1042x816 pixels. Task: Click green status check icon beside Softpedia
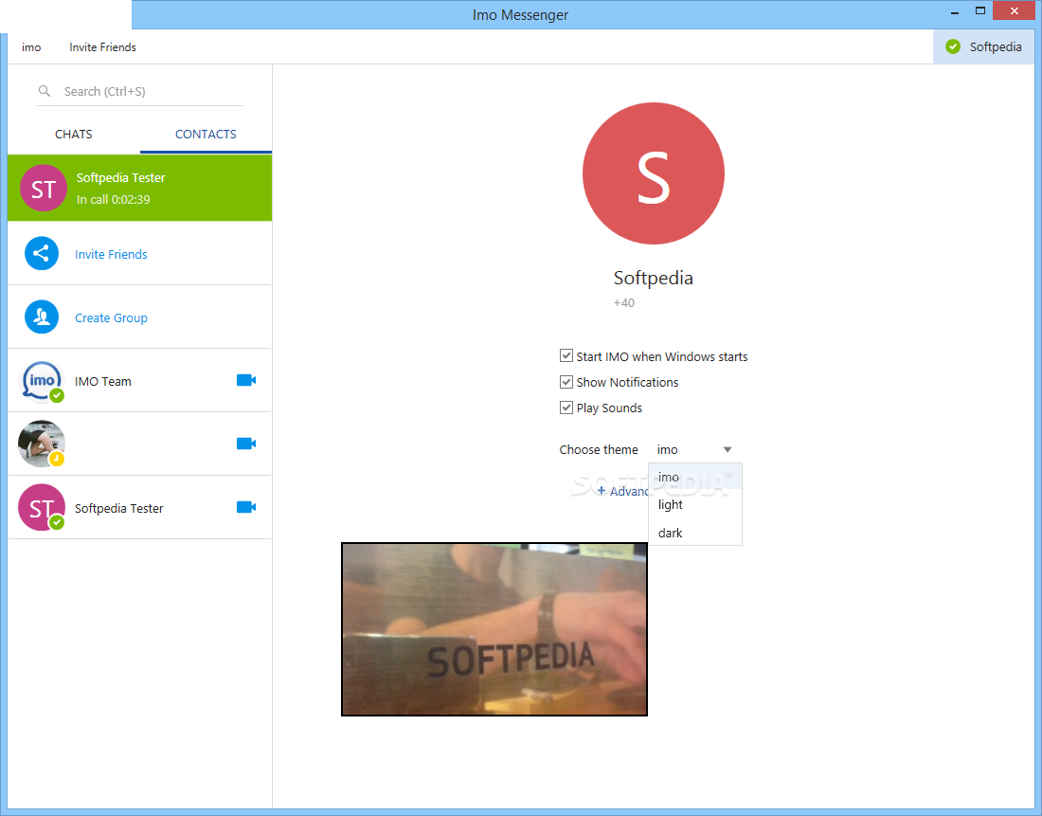[x=953, y=46]
